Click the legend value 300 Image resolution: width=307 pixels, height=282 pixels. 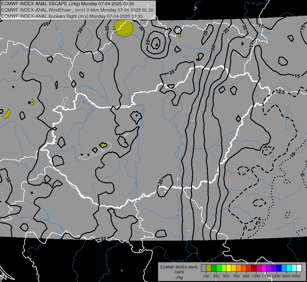coord(216,276)
